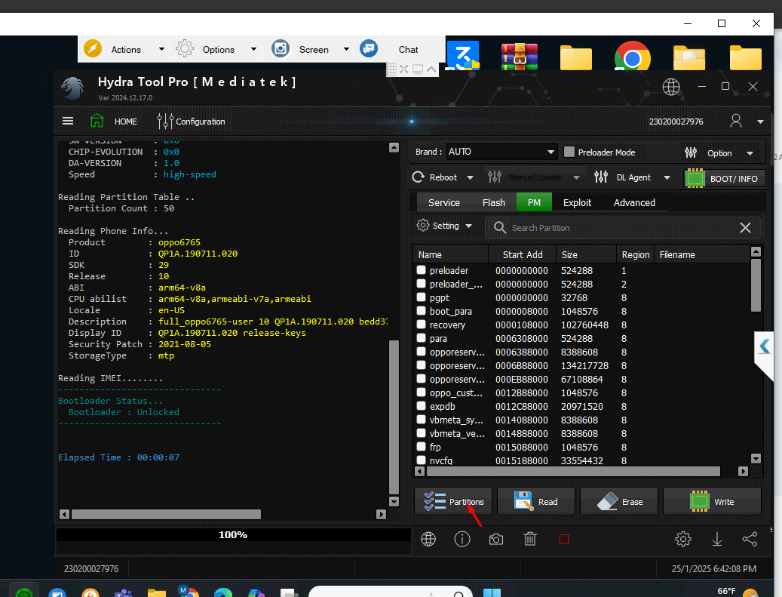Screen dimensions: 782x597
Task: Enable the Preloader Mode checkbox
Action: (569, 152)
